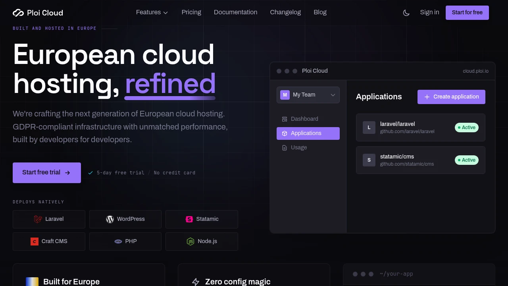Click the M team avatar icon
The image size is (508, 286).
[x=285, y=95]
